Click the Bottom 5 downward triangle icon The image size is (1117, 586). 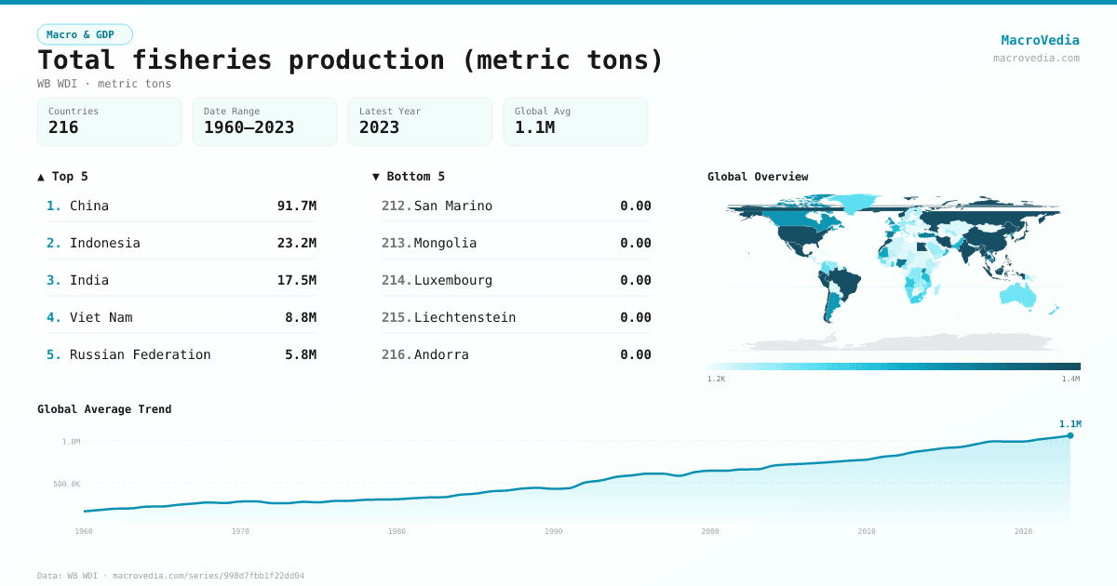click(376, 176)
